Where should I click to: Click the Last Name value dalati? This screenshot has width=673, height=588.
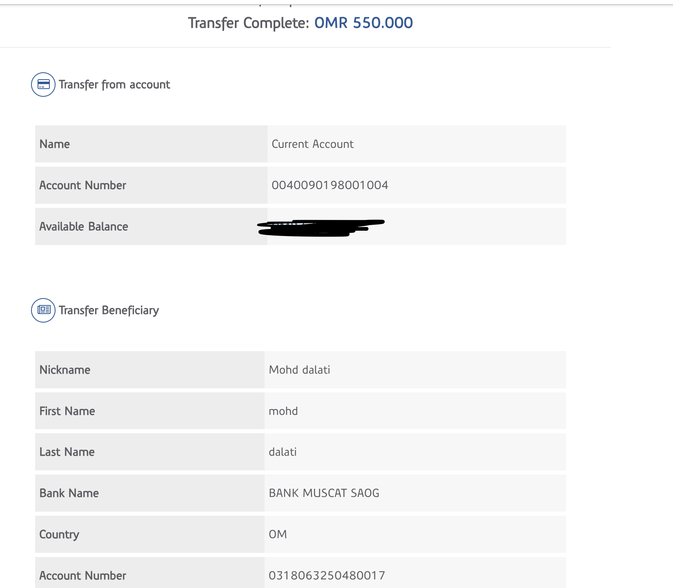pos(283,452)
